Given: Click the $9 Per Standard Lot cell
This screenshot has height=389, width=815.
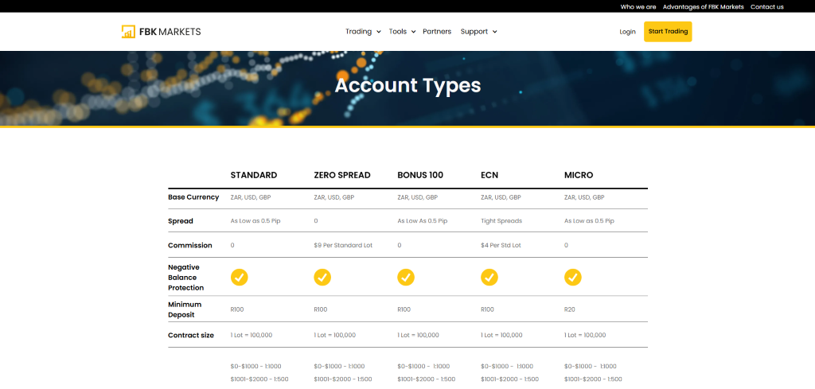Looking at the screenshot, I should (x=343, y=245).
